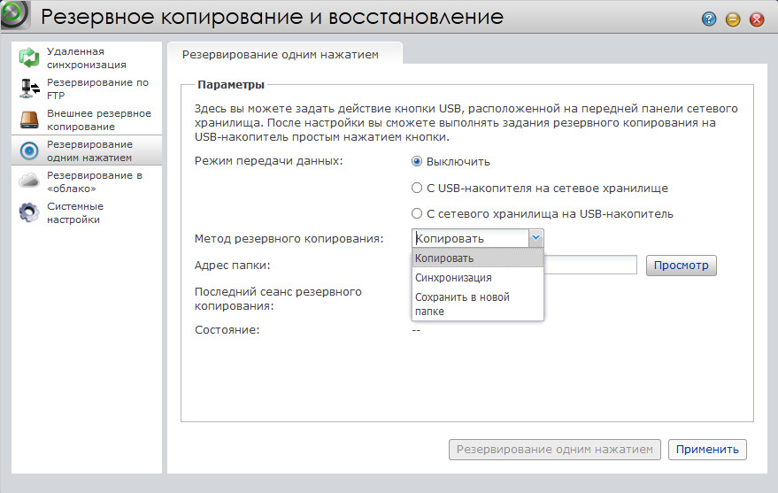Screen dimensions: 778x493
Task: Click the external backup drive icon
Action: click(x=30, y=119)
